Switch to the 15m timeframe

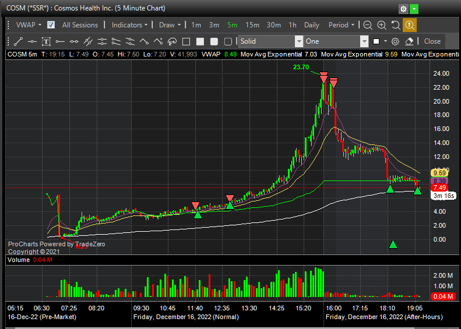tap(252, 25)
